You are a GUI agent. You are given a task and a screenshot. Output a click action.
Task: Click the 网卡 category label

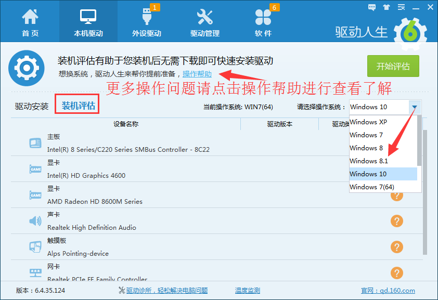[x=54, y=267]
